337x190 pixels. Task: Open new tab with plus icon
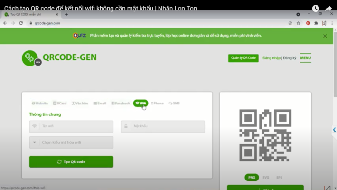point(66,14)
